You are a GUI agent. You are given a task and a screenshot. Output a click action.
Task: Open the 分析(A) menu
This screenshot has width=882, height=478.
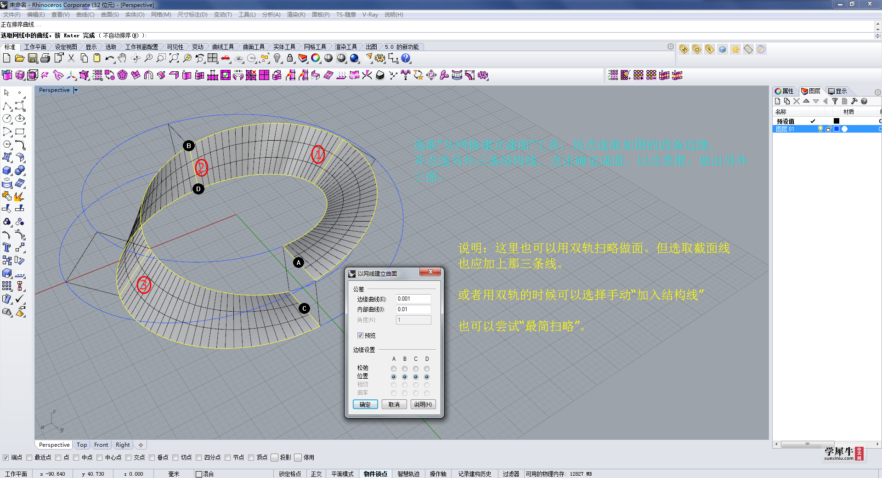[x=271, y=15]
